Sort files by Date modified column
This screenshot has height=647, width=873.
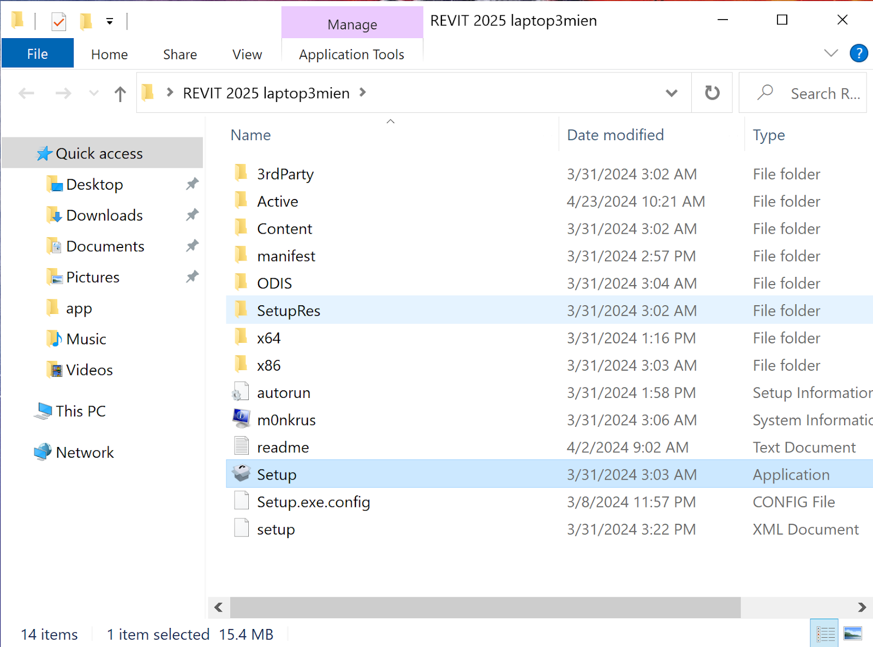(615, 135)
